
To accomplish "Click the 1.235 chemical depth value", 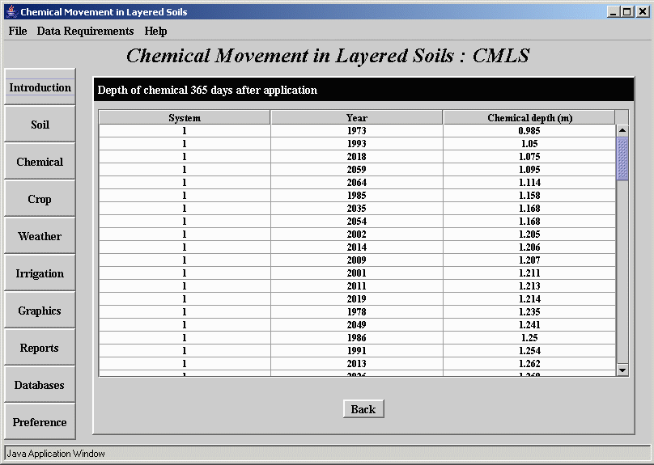I will coord(529,311).
